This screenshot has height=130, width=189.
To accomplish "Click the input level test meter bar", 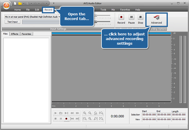I will (x=41, y=22).
